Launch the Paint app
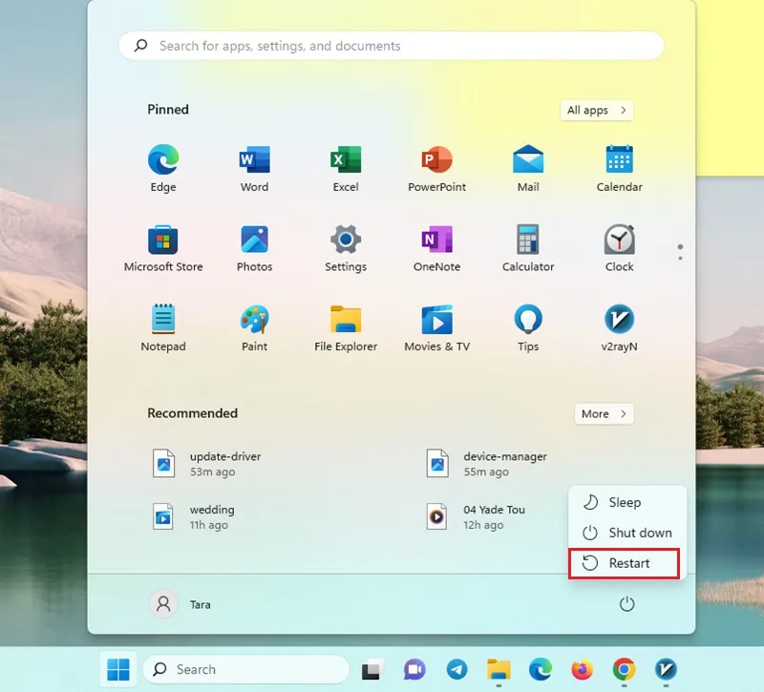 pyautogui.click(x=254, y=327)
